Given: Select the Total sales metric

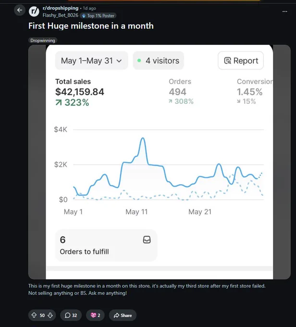Looking at the screenshot, I should pyautogui.click(x=80, y=92).
